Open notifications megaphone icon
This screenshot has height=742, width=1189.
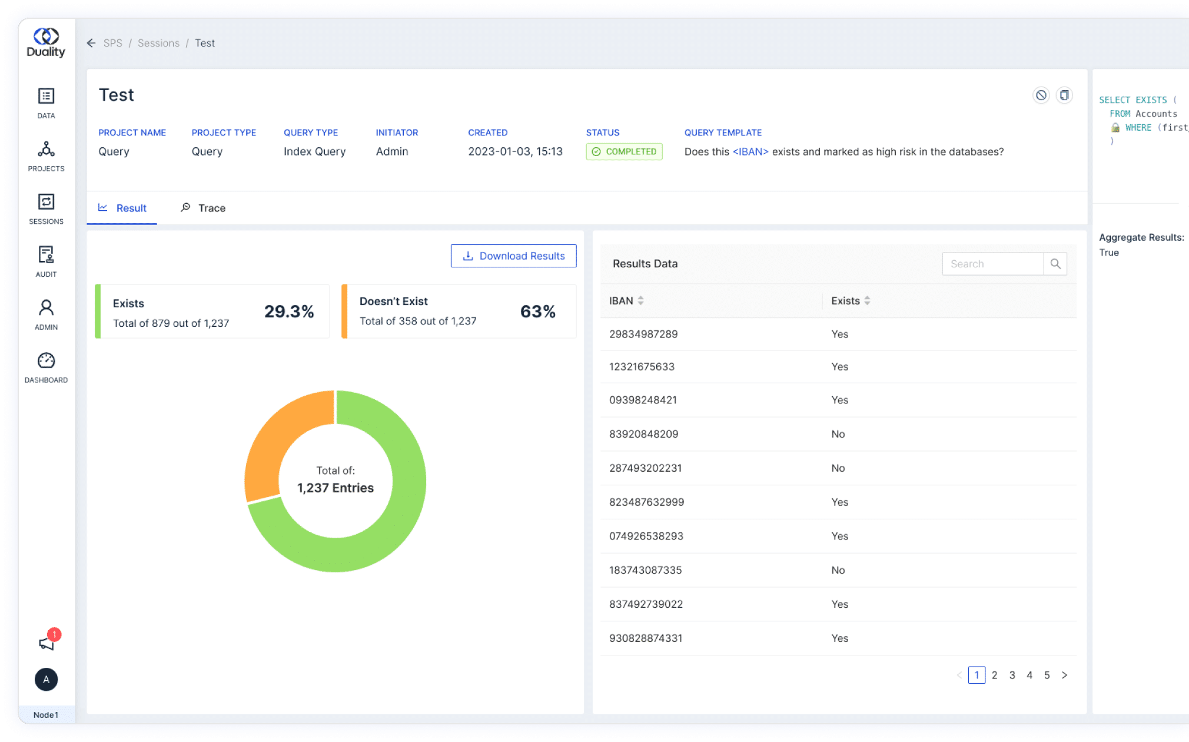47,643
